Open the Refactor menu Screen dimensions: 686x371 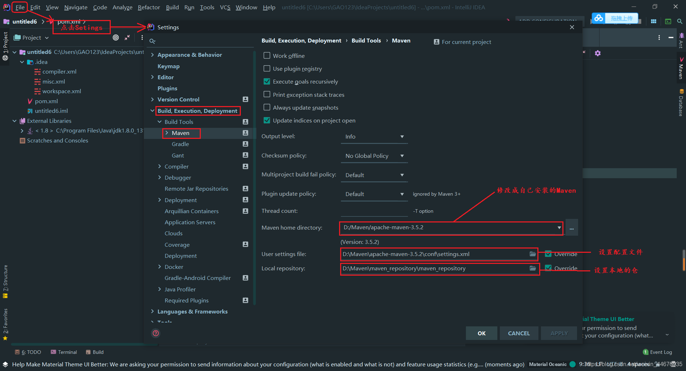(149, 7)
